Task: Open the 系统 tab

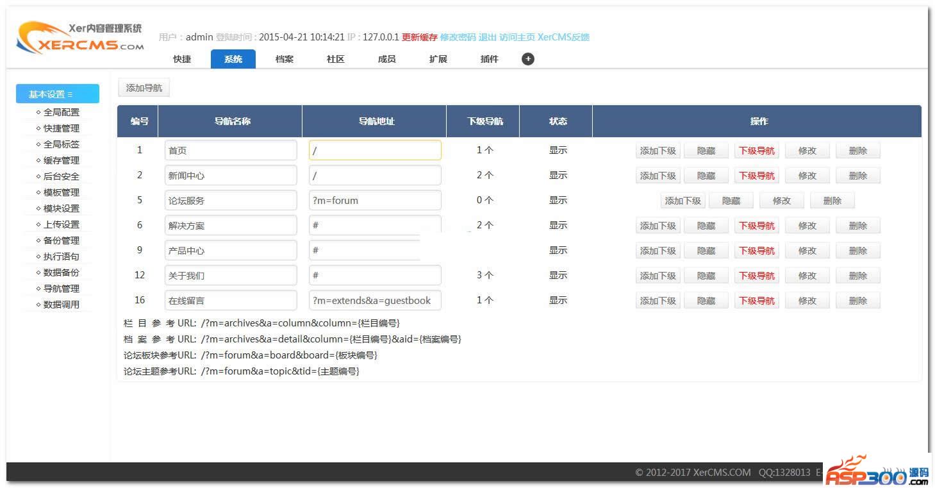Action: [x=233, y=59]
